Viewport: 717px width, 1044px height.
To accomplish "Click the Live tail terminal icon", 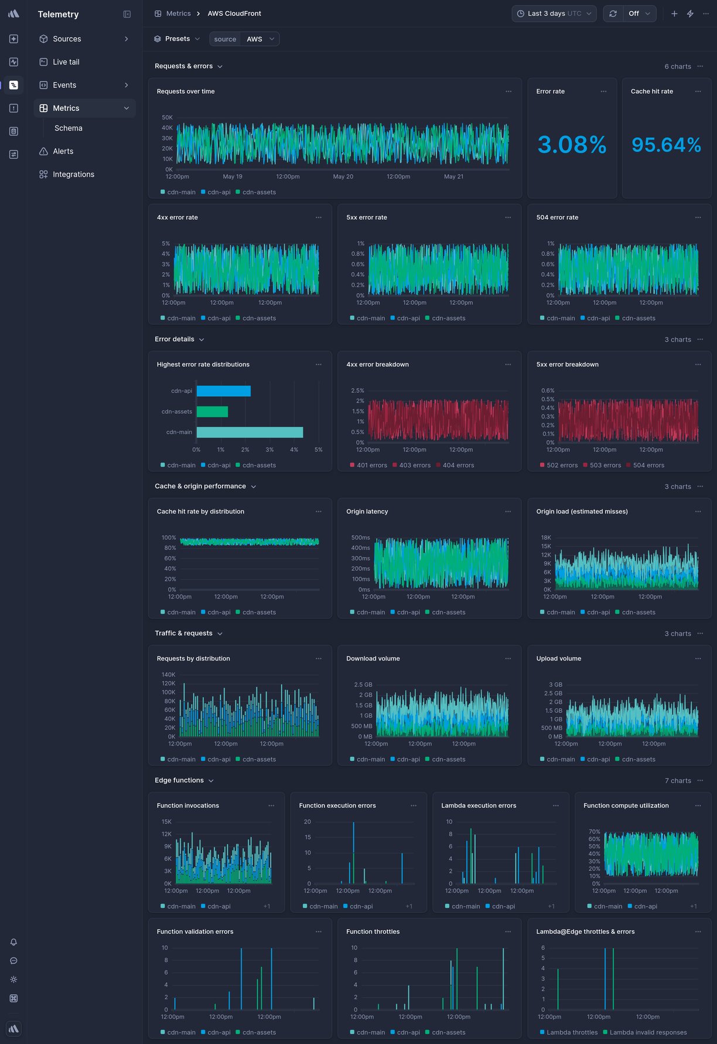I will (43, 62).
